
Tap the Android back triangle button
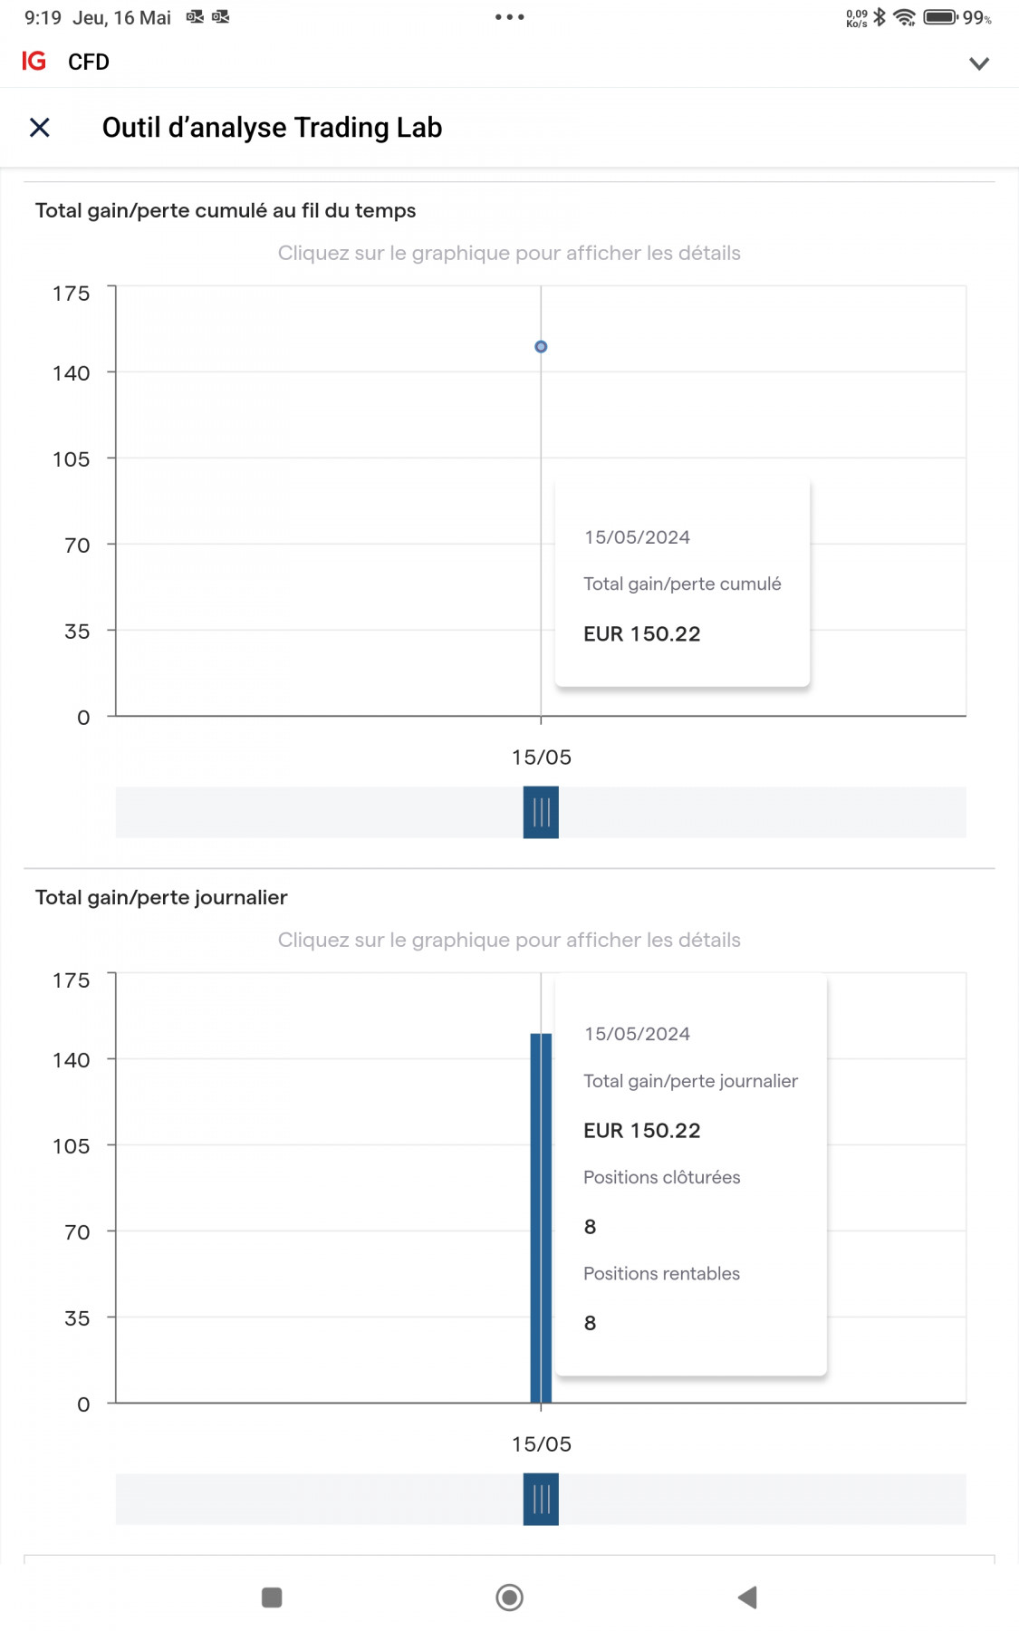click(747, 1597)
